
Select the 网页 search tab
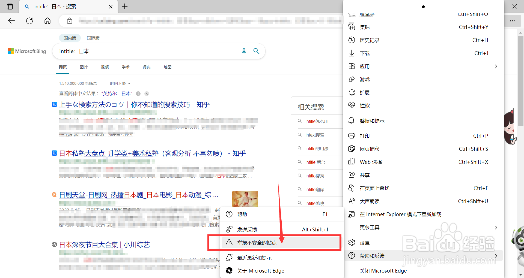[x=63, y=67]
